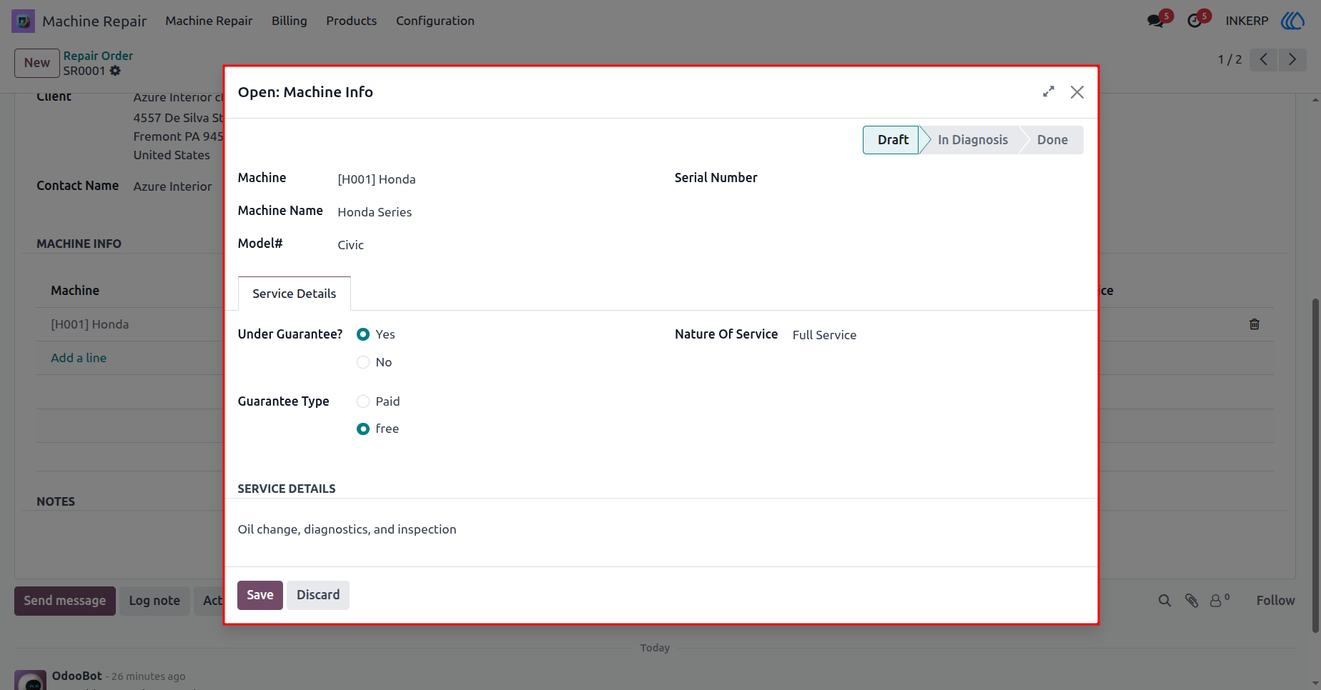
Task: Set status to Done
Action: 1052,140
